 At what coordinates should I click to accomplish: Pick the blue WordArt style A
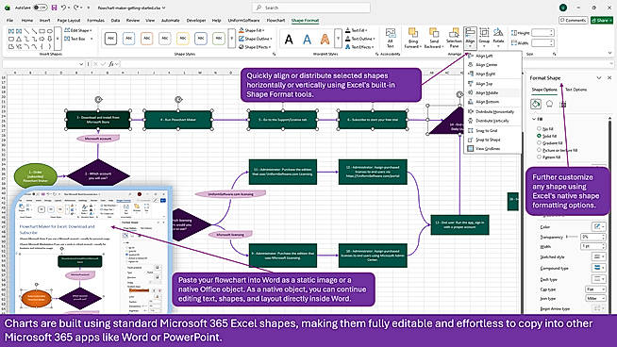pyautogui.click(x=307, y=39)
